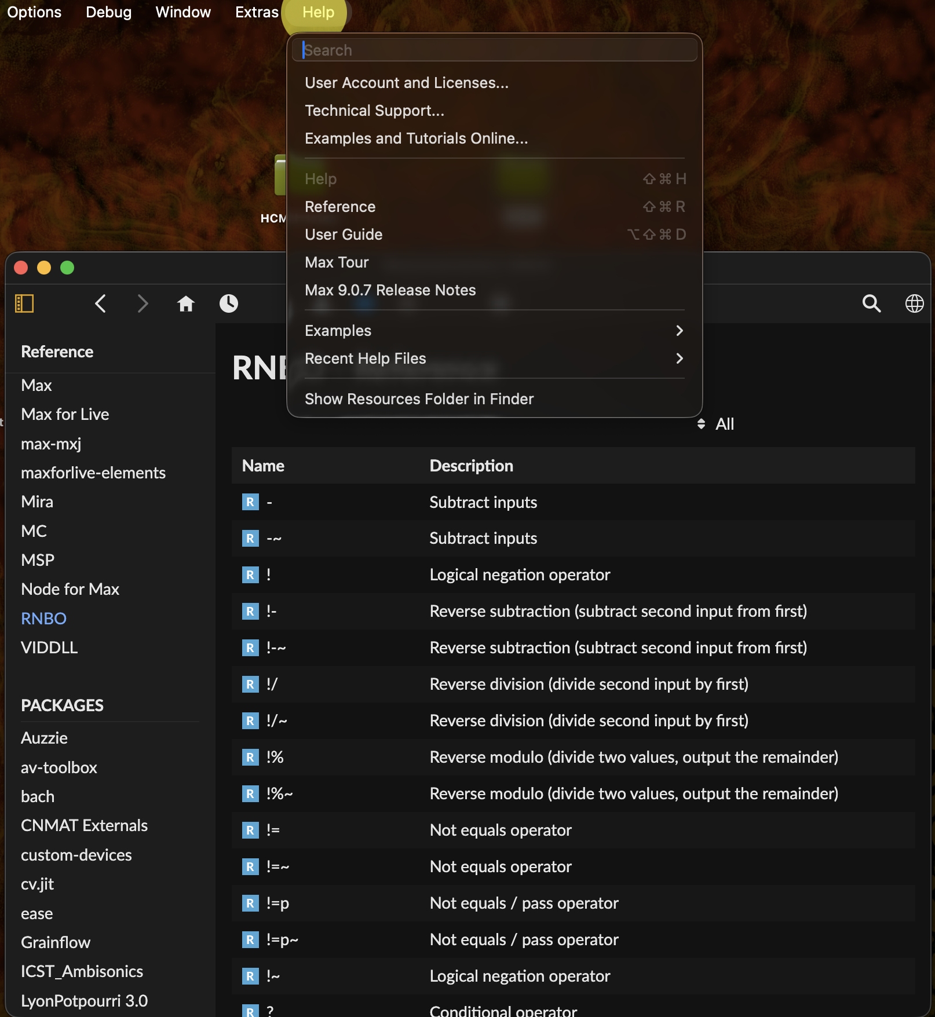Screen dimensions: 935x1017
Task: Go forward with the right arrow
Action: [x=143, y=303]
